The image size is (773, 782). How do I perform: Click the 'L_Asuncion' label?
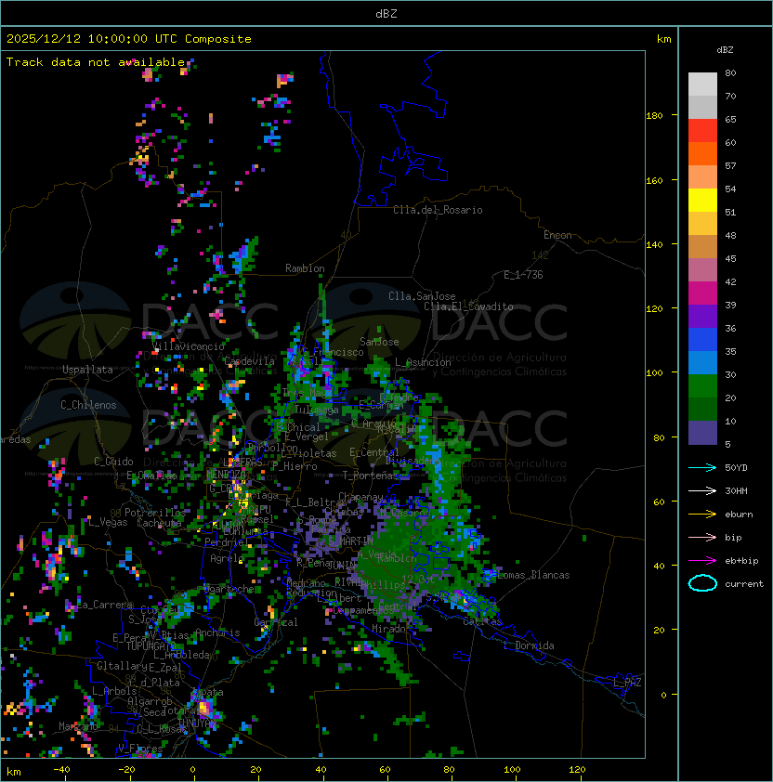tap(423, 362)
